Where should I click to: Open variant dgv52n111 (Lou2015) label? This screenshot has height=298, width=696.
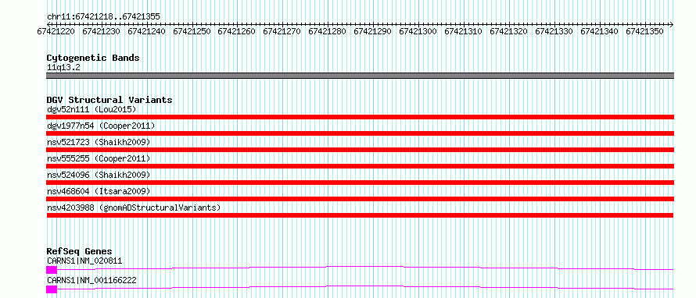coord(91,109)
